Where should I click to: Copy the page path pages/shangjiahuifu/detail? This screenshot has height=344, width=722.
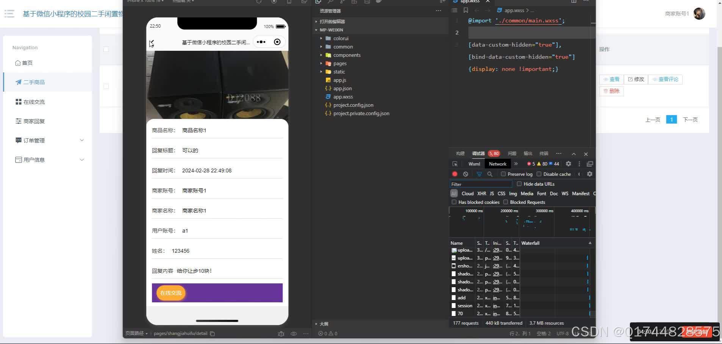[x=213, y=334]
